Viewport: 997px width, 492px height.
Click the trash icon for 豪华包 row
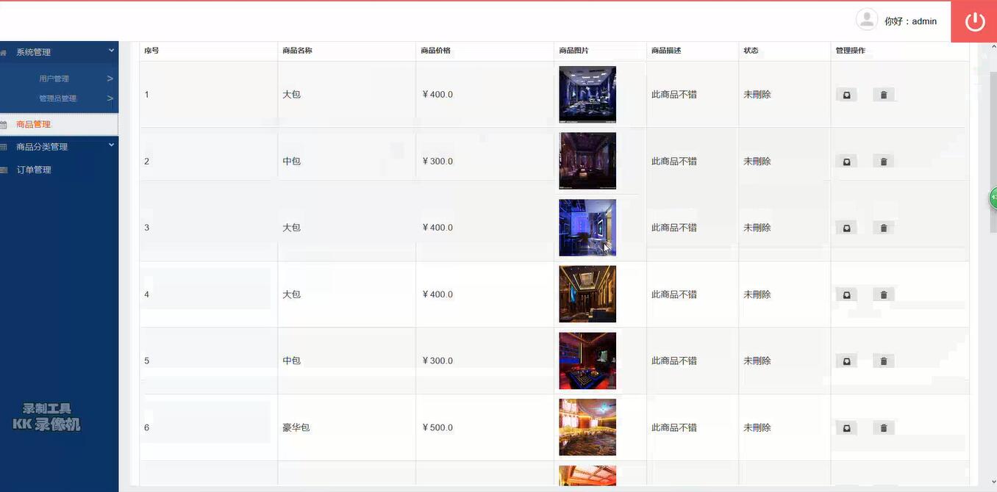884,428
